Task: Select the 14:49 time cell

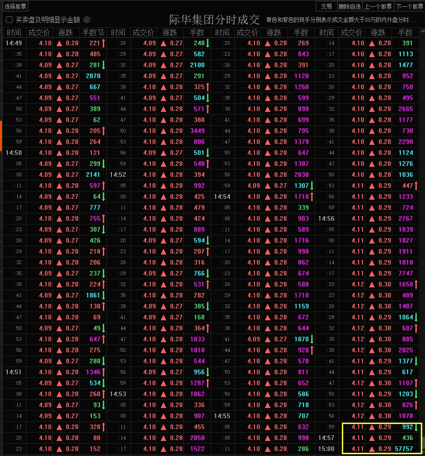Action: coord(14,43)
